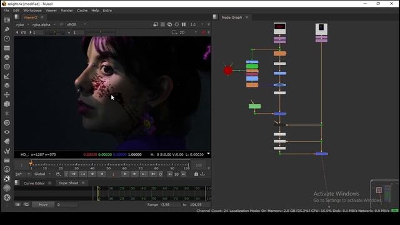
Task: Jump to the first frame
Action: click(74, 174)
